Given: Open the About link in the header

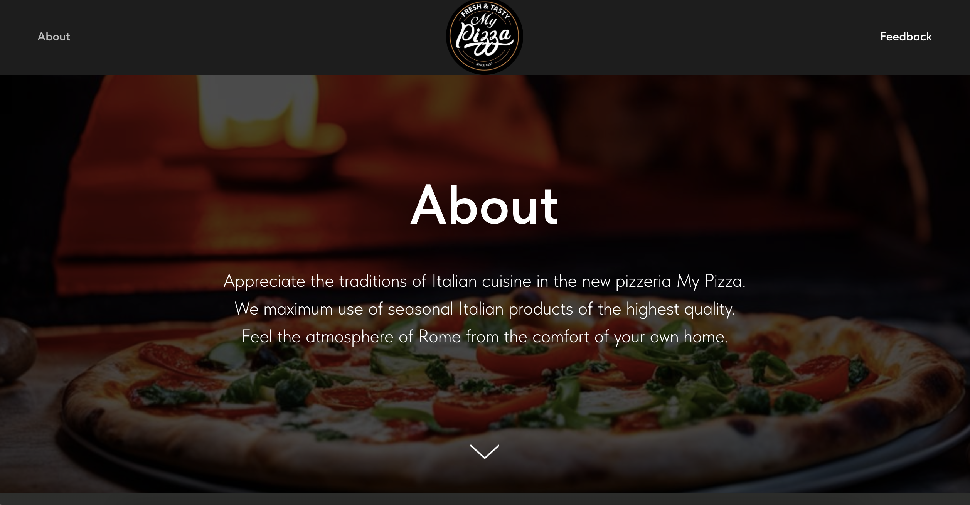Looking at the screenshot, I should 54,37.
